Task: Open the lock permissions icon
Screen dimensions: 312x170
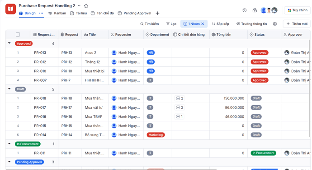Action: coord(255,10)
